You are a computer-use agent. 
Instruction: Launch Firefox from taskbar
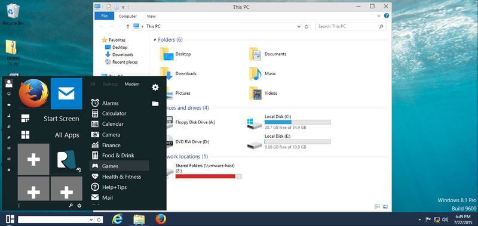161,219
